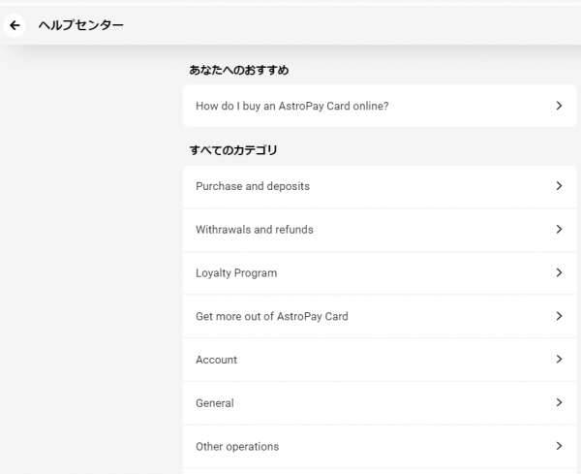Screen dimensions: 581x474
Task: Click chevron next to Loyalty Program
Action: click(559, 272)
